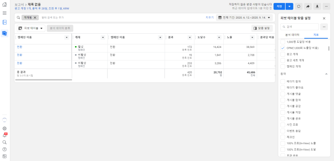The width and height of the screenshot is (334, 161).
Task: Check the 광고 세트 게재 checkbox
Action: (283, 60)
